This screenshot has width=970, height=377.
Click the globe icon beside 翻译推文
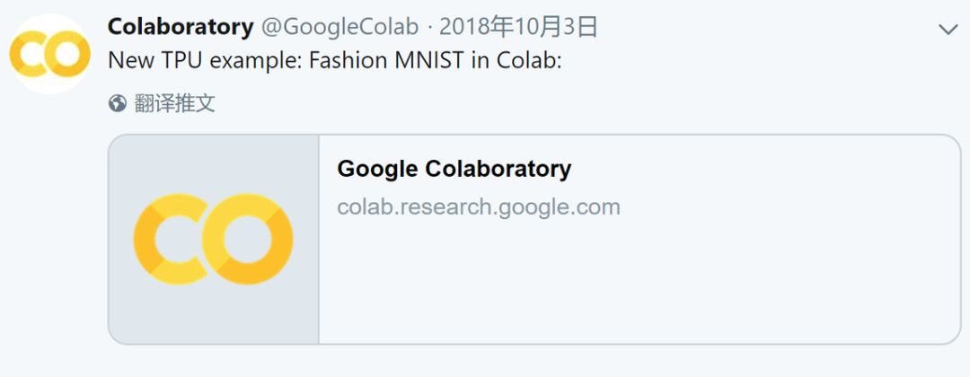point(117,103)
